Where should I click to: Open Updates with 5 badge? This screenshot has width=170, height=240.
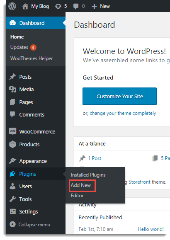[23, 47]
